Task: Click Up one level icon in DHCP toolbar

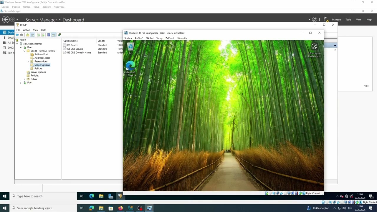Action: tap(28, 35)
